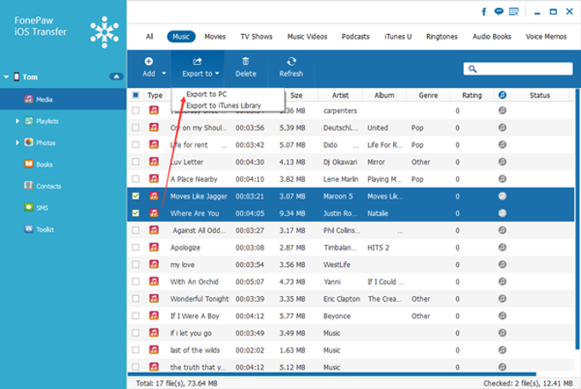Sort by the Size column header
The image size is (581, 389).
(x=296, y=96)
